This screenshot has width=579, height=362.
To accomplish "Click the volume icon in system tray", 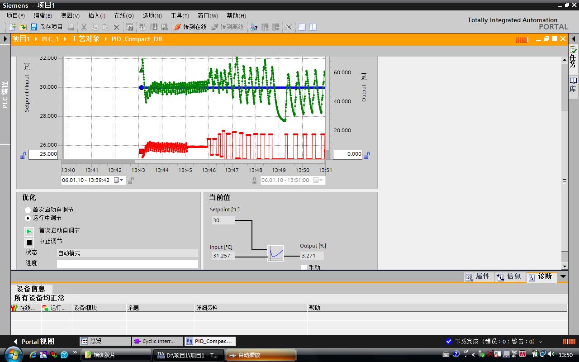I will 551,354.
